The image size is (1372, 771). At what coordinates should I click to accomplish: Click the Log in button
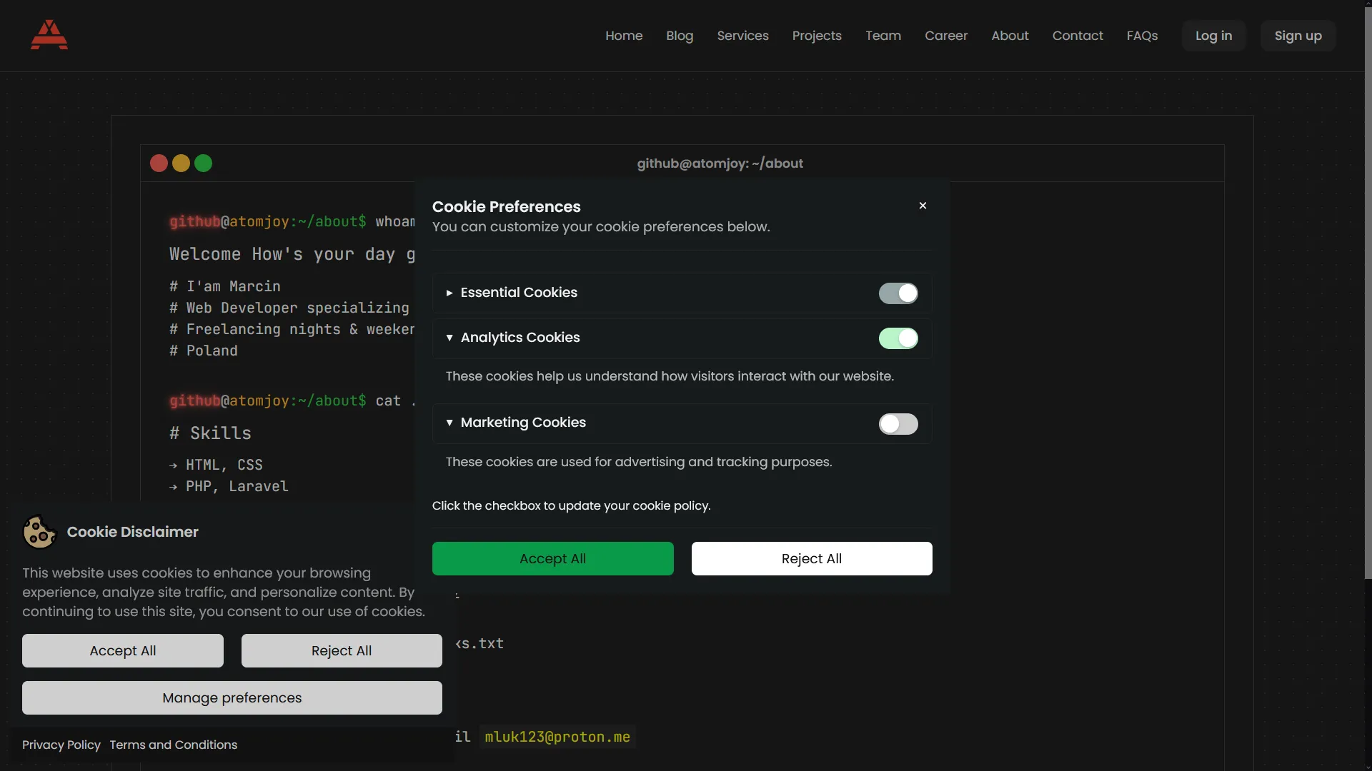[1213, 36]
